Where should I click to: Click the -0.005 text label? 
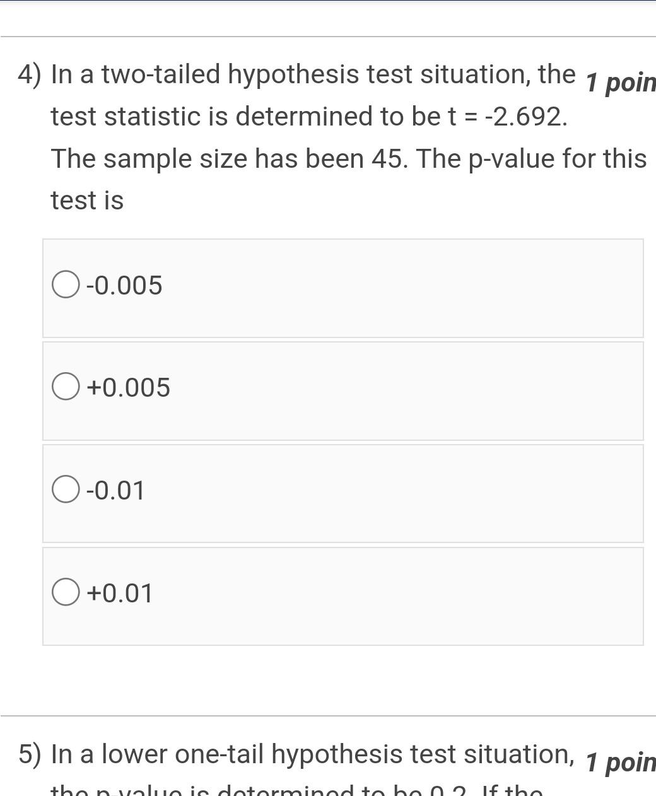coord(124,284)
